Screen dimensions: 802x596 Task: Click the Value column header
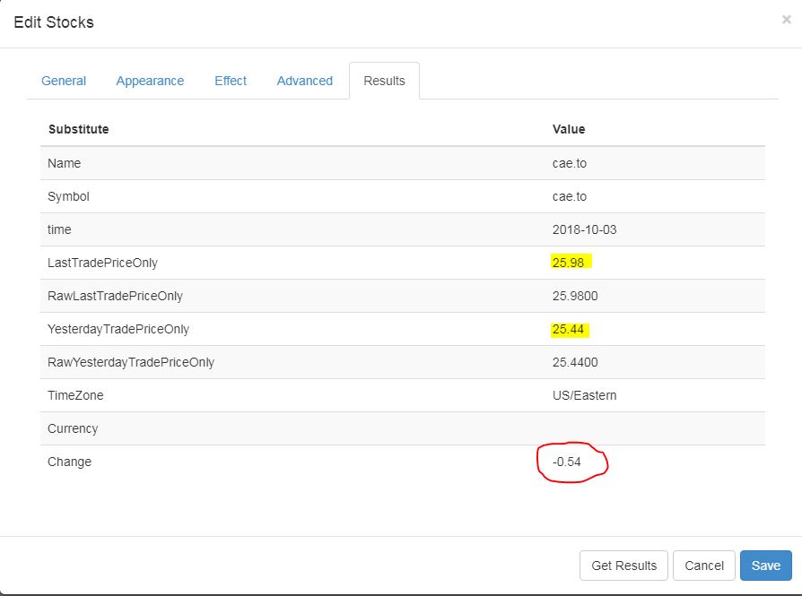click(568, 129)
